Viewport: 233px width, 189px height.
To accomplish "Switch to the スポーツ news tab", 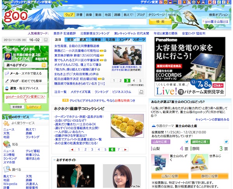I will coord(139,40).
